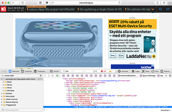Image resolution: width=172 pixels, height=112 pixels.
Task: Click the yellow warnings count 2
Action: click(111, 71)
